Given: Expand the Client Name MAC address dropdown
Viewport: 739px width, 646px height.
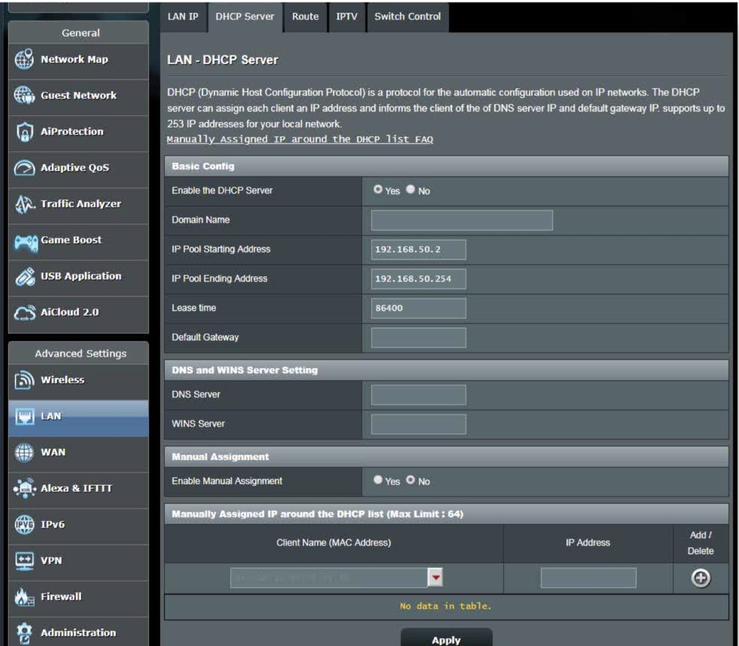Looking at the screenshot, I should point(436,578).
